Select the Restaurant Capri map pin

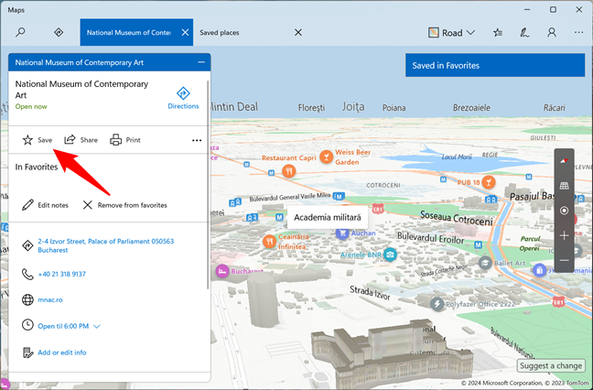coord(289,171)
